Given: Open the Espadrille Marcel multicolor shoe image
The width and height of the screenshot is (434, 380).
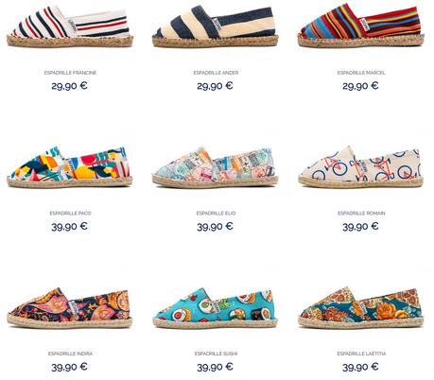Looking at the screenshot, I should (x=361, y=26).
